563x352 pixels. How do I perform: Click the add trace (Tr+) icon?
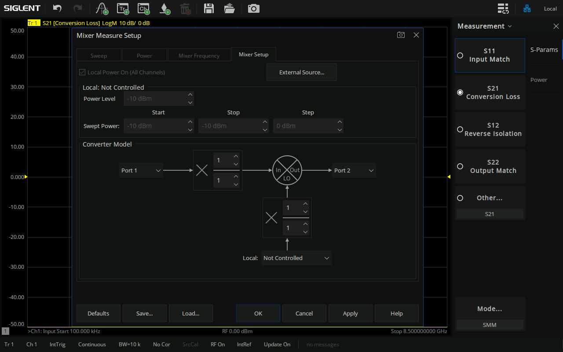coord(123,8)
